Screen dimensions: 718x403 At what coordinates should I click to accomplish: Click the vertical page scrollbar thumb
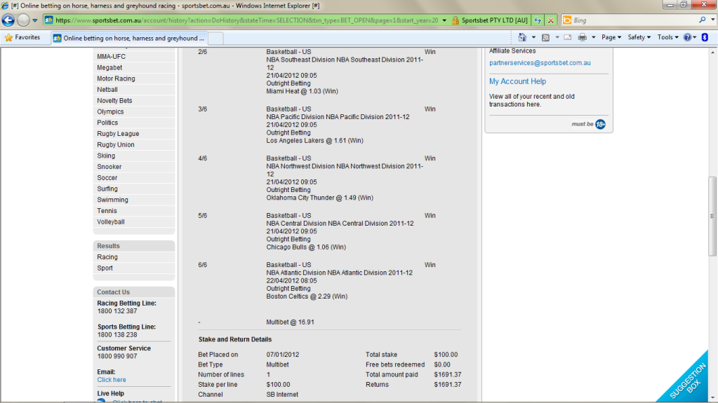[x=712, y=216]
